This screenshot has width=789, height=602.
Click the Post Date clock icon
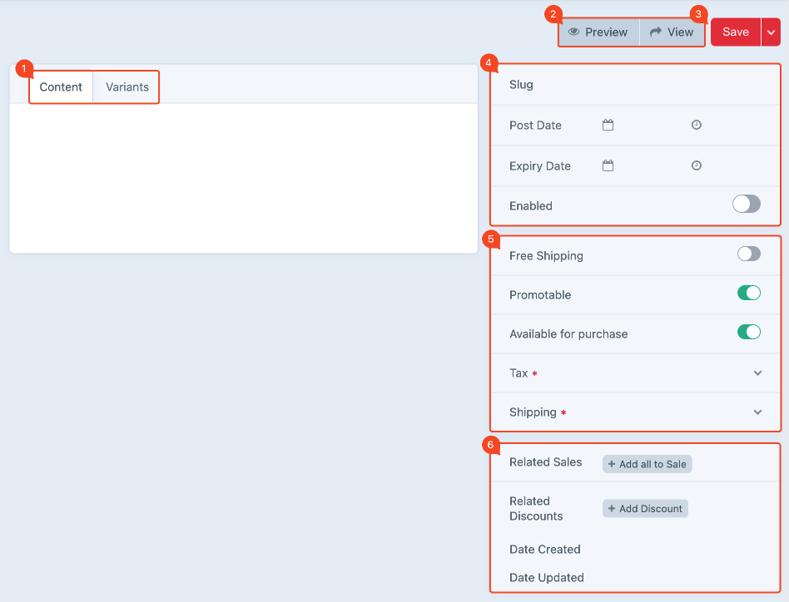pos(697,126)
